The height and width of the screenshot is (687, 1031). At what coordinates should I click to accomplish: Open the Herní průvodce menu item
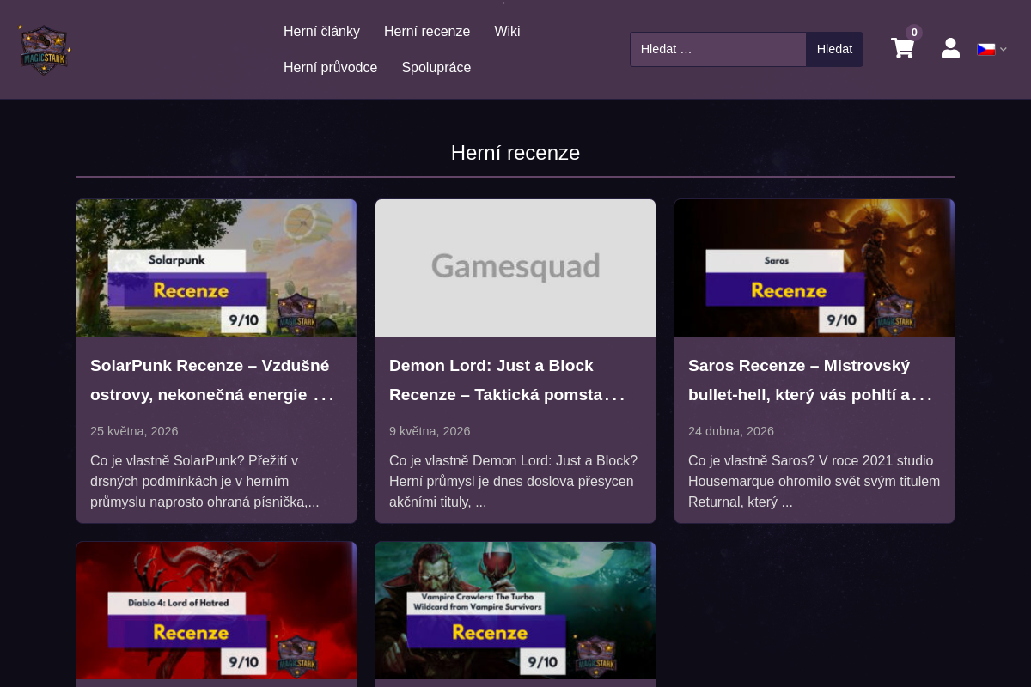[x=331, y=67]
